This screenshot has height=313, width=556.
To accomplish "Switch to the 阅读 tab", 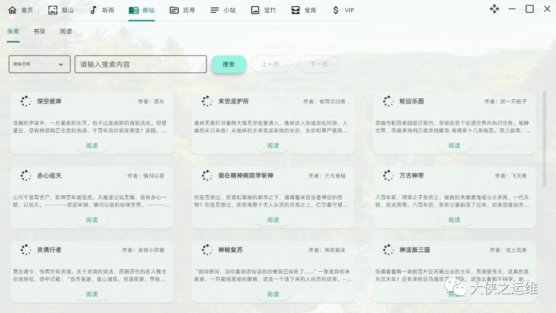I will (66, 31).
